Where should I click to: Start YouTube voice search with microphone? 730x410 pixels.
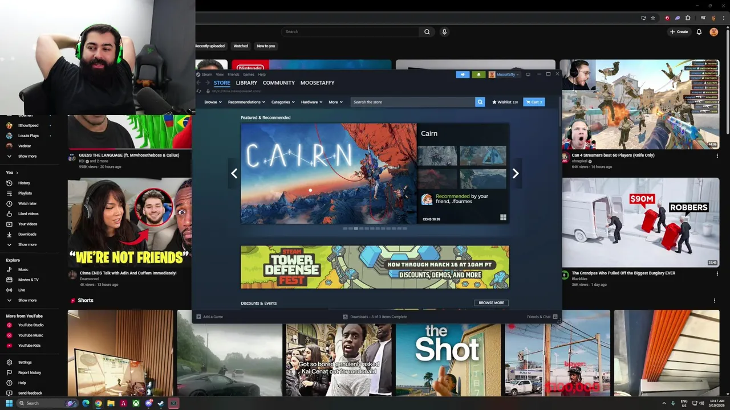tap(444, 32)
